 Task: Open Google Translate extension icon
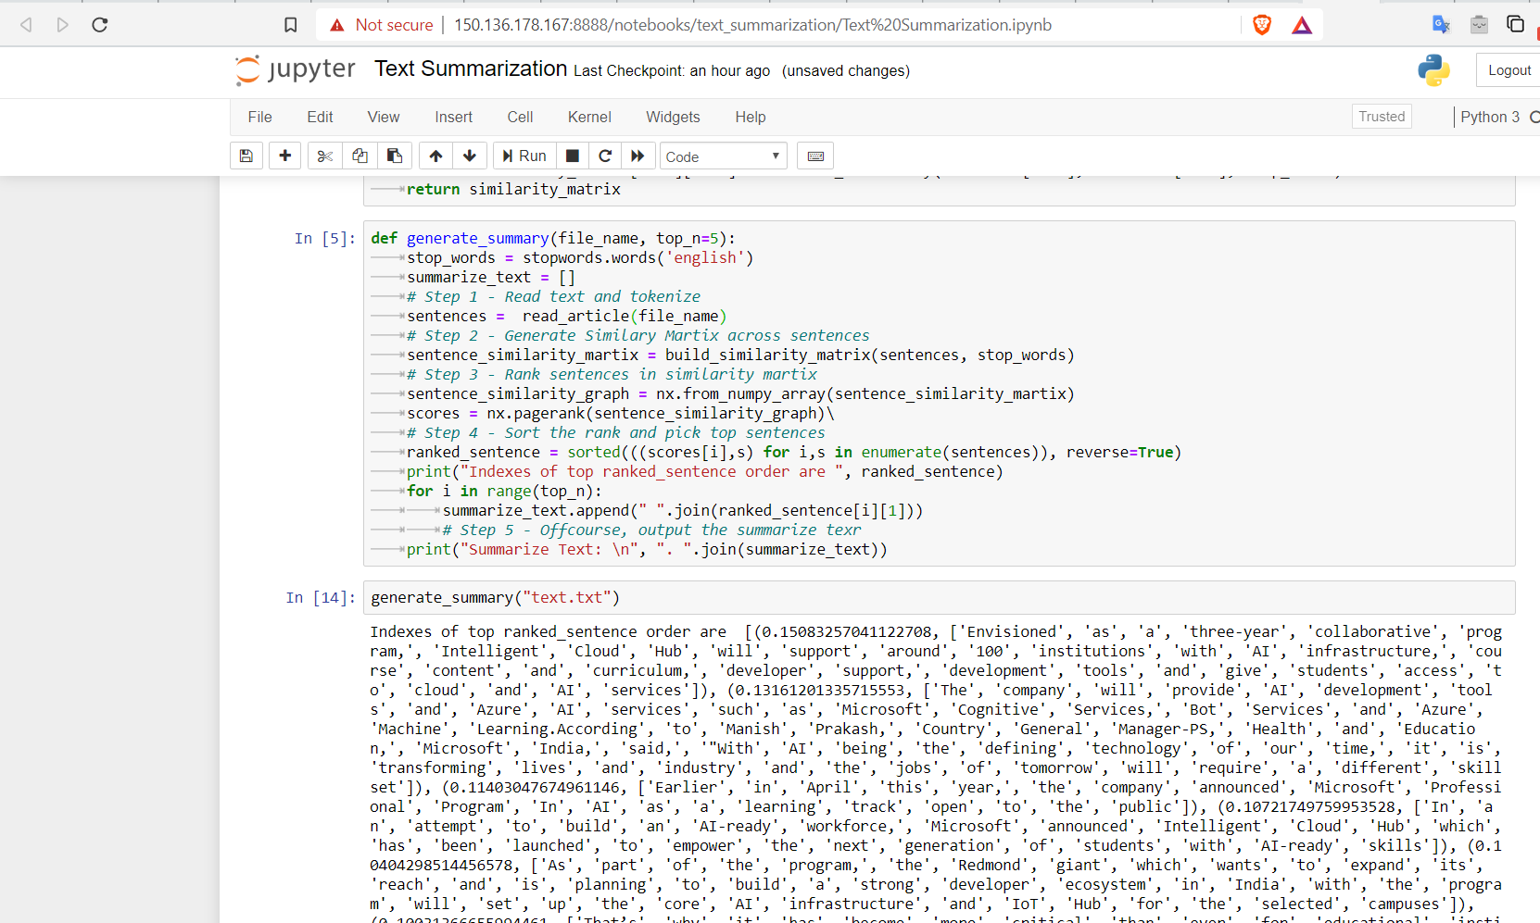[1441, 25]
